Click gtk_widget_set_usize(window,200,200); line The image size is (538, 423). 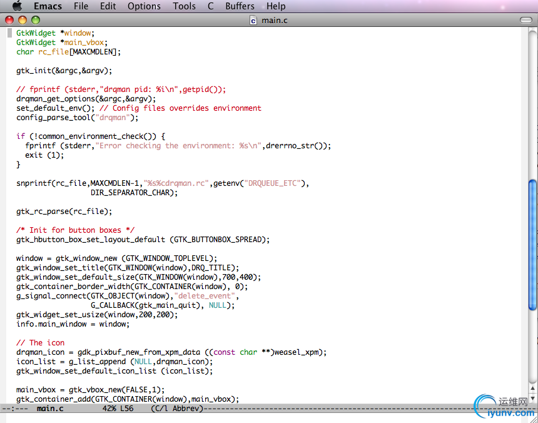coord(97,315)
